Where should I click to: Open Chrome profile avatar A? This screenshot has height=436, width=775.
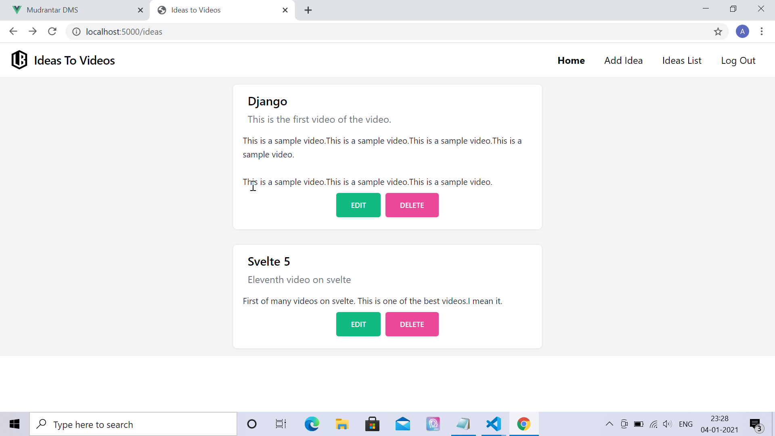(x=742, y=31)
